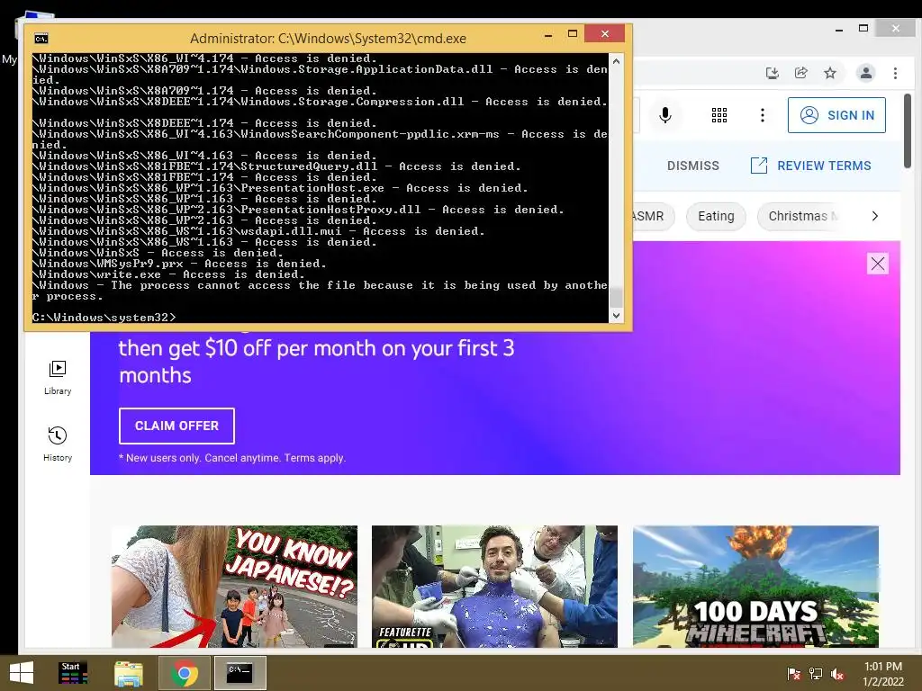
Task: Expand more category chips with right arrow
Action: pos(874,216)
